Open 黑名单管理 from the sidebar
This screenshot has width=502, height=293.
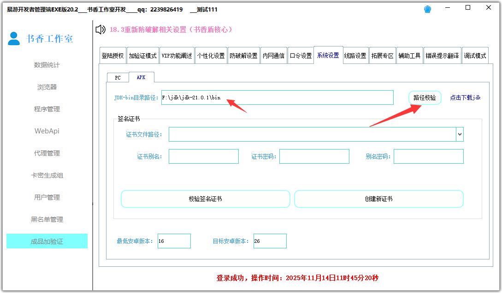47,219
